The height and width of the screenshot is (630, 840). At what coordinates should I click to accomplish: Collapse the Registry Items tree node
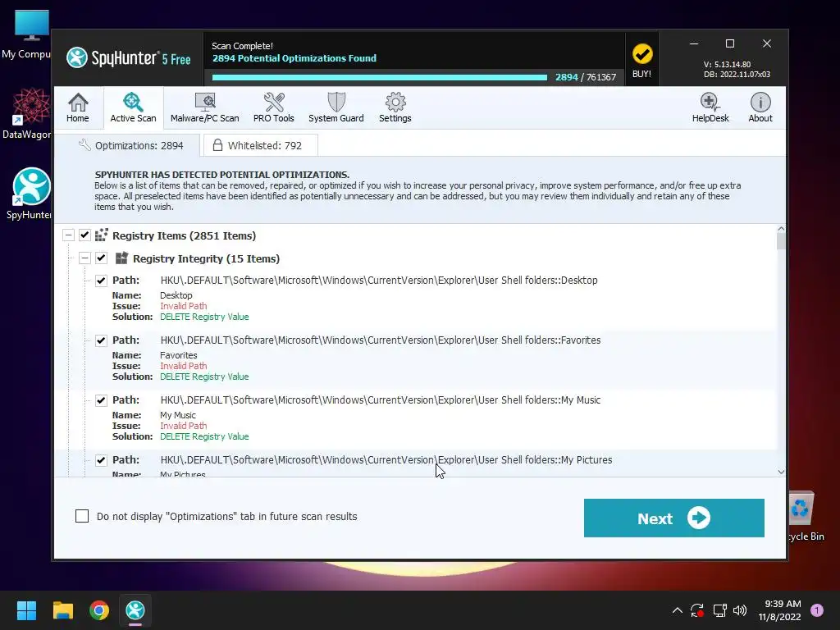click(68, 235)
